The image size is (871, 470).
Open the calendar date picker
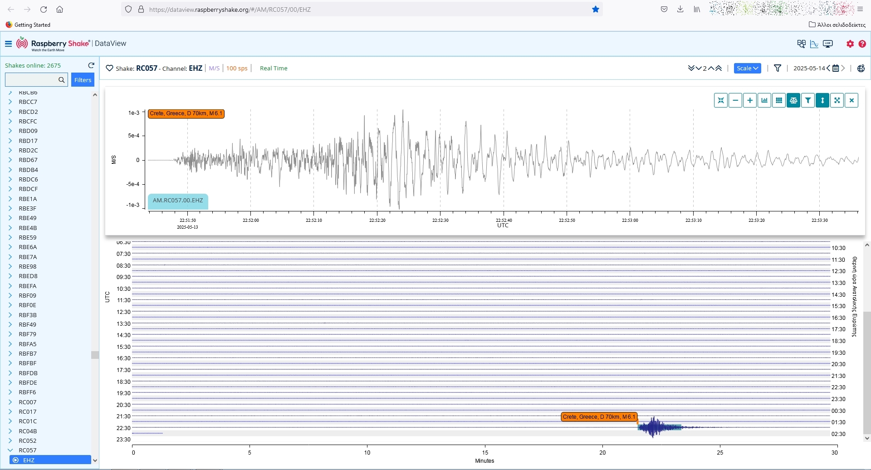point(836,68)
